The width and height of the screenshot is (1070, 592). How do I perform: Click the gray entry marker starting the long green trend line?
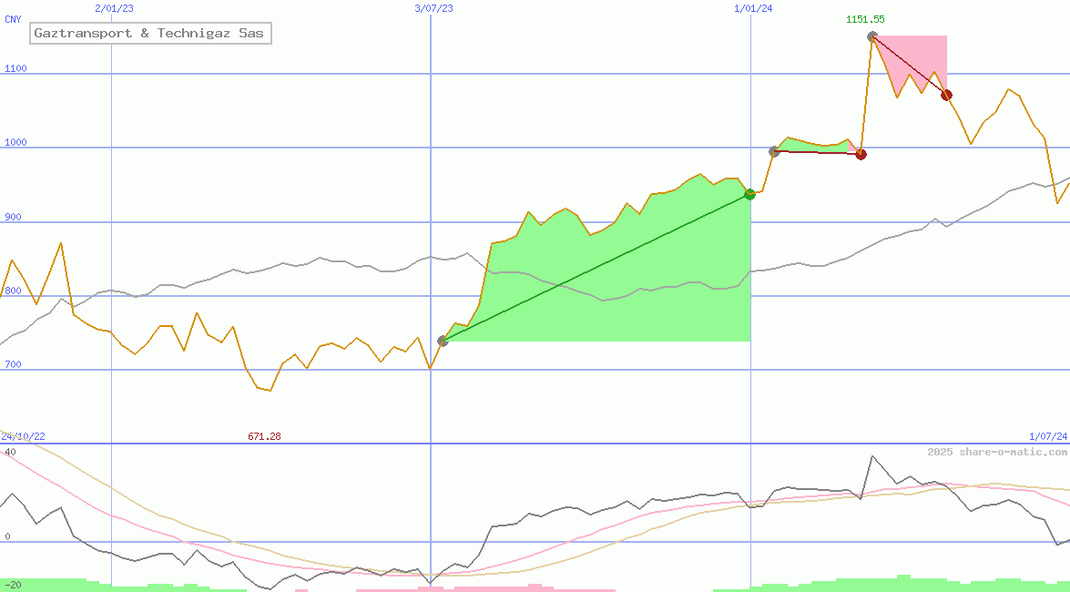tap(443, 341)
